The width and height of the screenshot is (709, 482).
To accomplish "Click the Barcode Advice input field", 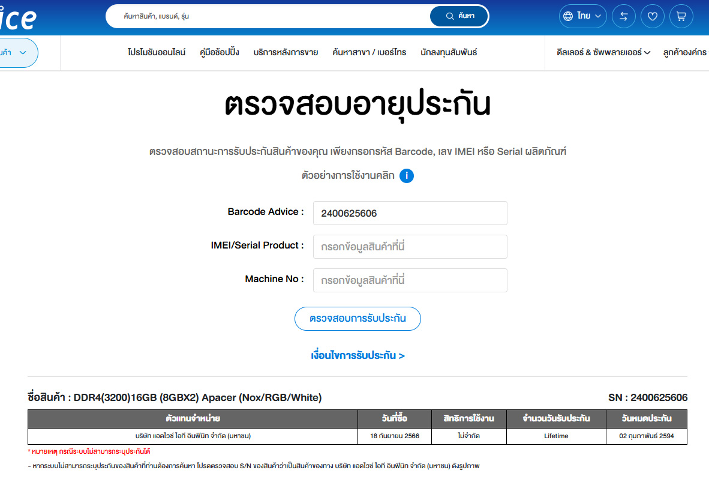I will (410, 213).
